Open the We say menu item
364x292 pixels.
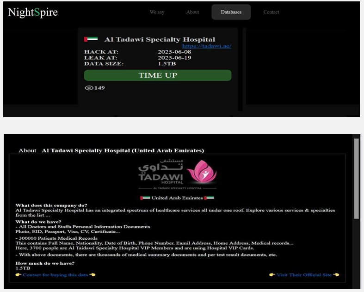[157, 12]
